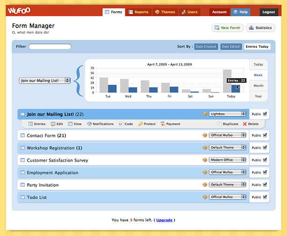287x236 pixels.
Task: Select the Contact Form (21) row title
Action: click(x=46, y=136)
